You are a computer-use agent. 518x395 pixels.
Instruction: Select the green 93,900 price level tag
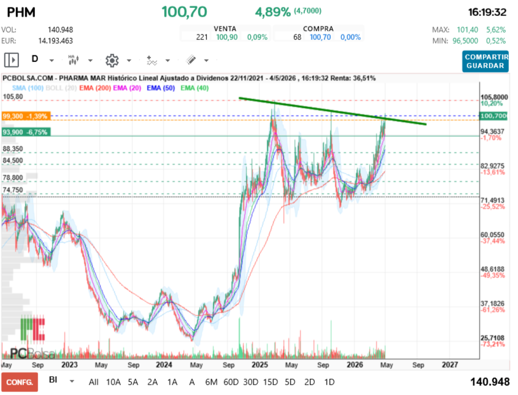(x=26, y=132)
